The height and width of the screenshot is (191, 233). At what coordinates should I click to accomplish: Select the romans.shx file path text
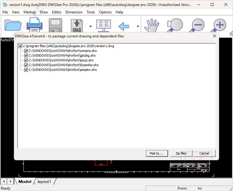click(63, 51)
